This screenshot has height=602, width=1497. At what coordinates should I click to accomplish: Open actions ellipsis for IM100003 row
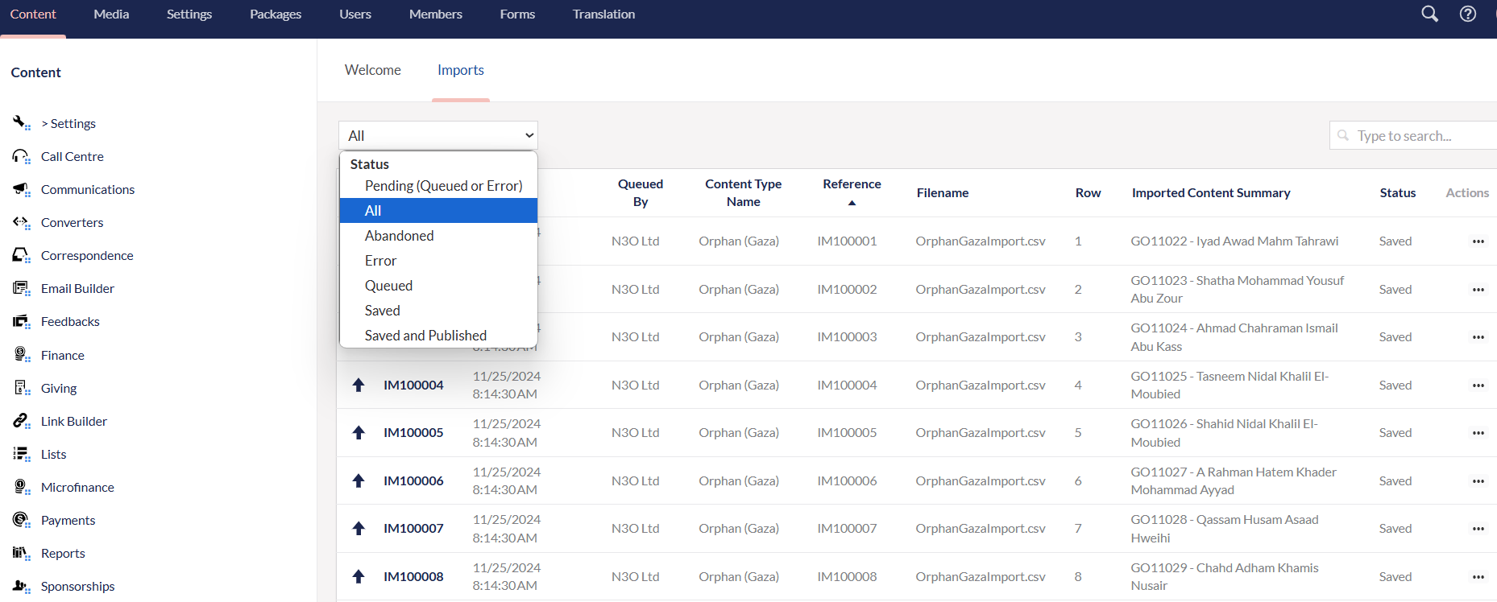point(1478,337)
